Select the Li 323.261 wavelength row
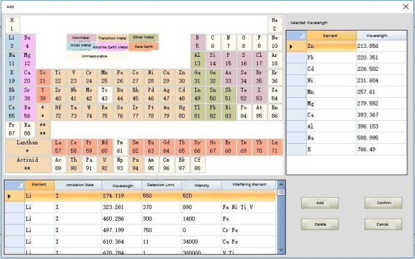This screenshot has width=415, height=259. 140,207
